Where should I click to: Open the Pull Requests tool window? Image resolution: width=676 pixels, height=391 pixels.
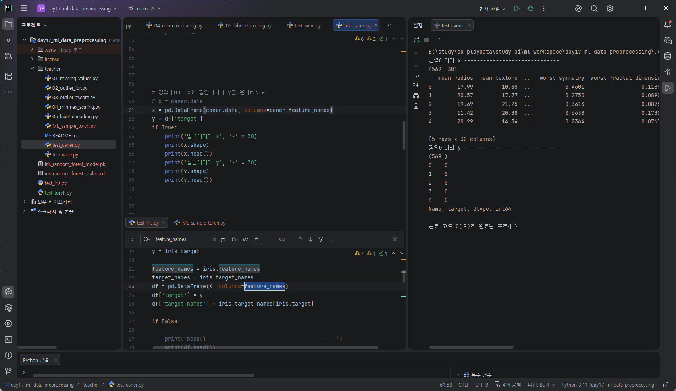point(8,56)
